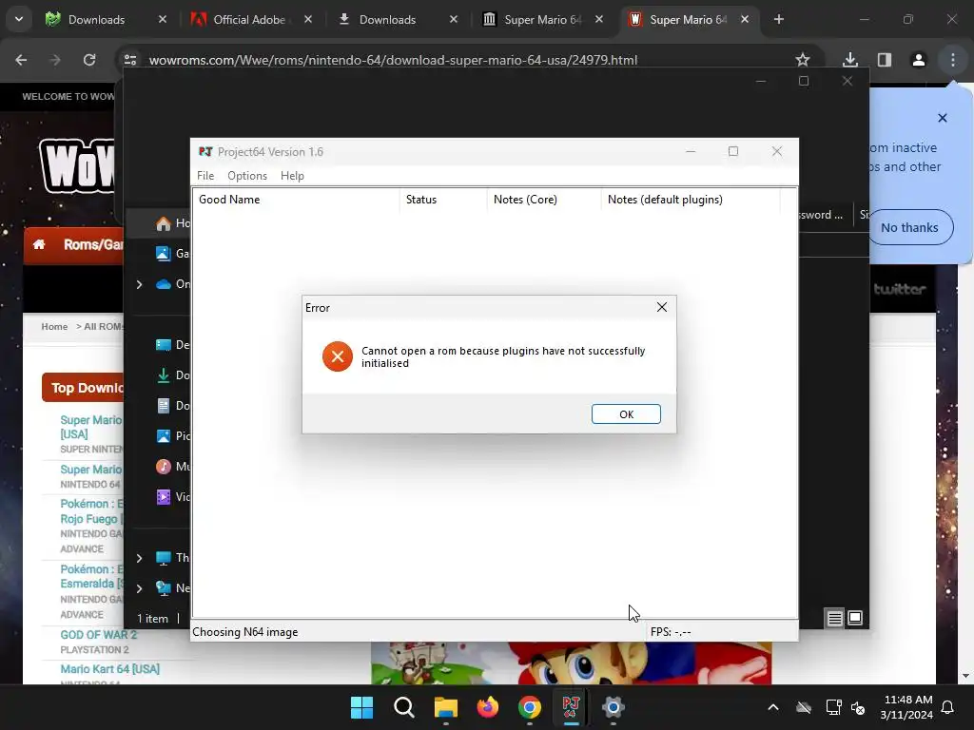Select the OneDrive cloud icon in sidebar
Screen dimensions: 974x730
tap(164, 284)
